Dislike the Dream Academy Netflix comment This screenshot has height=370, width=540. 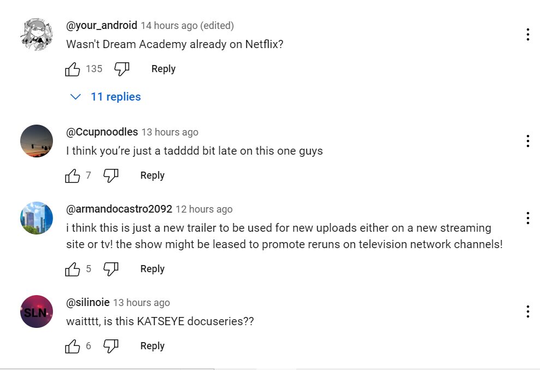(x=121, y=69)
